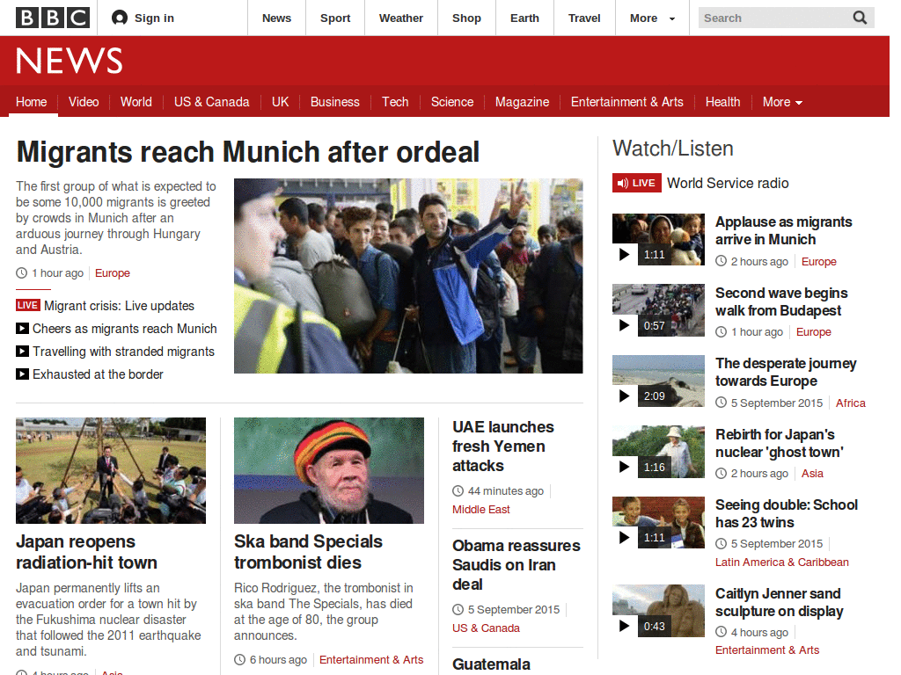The image size is (901, 675).
Task: Click US & Canada tag under Obama story
Action: 486,628
